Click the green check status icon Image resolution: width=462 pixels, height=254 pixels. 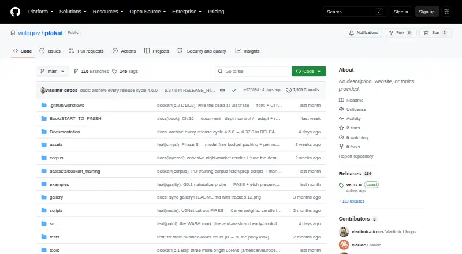tap(234, 90)
